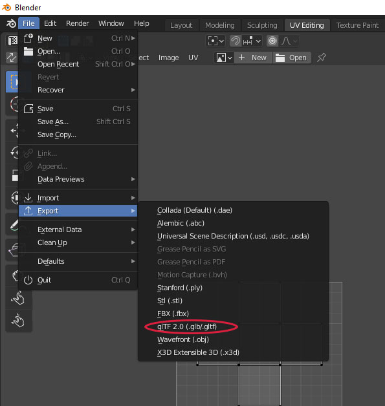Open the image browse dropdown

(x=224, y=58)
